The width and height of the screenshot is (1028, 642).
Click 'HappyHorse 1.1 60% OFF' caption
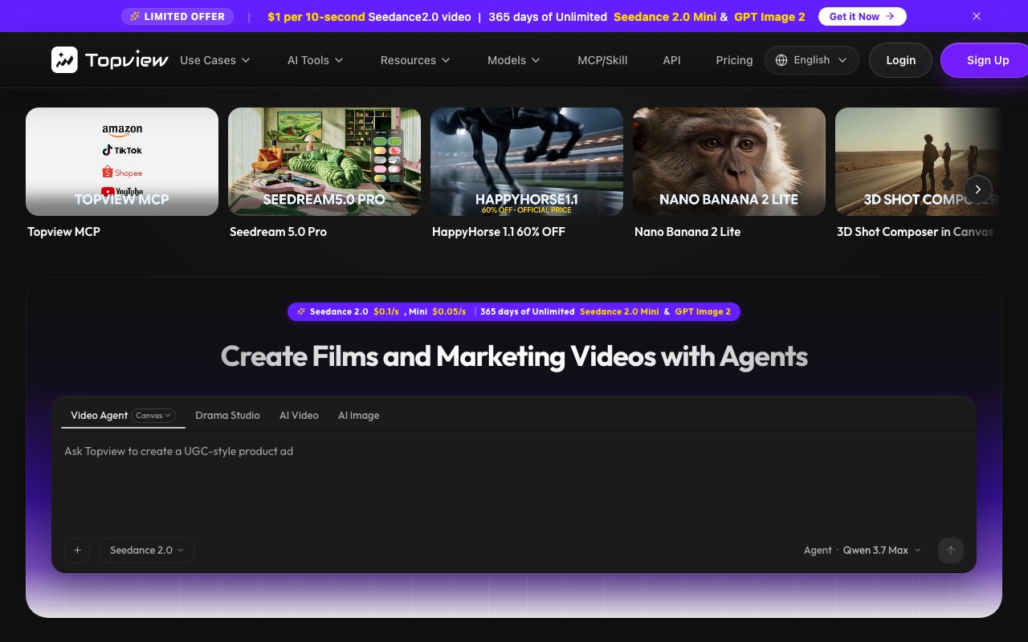[x=499, y=232]
